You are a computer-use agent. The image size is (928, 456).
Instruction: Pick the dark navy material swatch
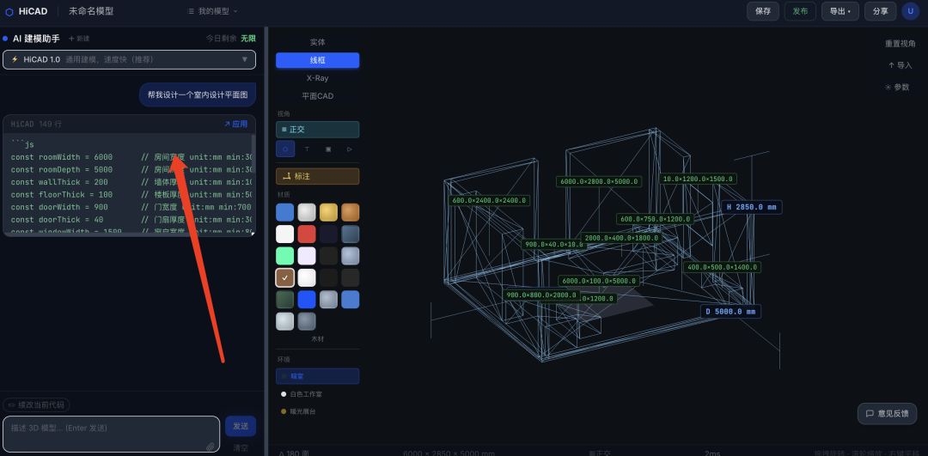click(x=328, y=234)
